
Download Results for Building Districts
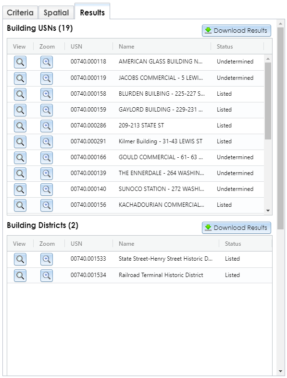click(x=237, y=228)
